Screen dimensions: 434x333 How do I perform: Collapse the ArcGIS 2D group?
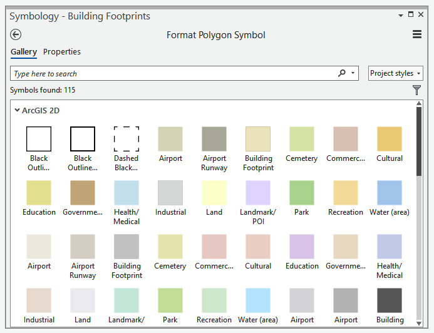click(x=18, y=110)
